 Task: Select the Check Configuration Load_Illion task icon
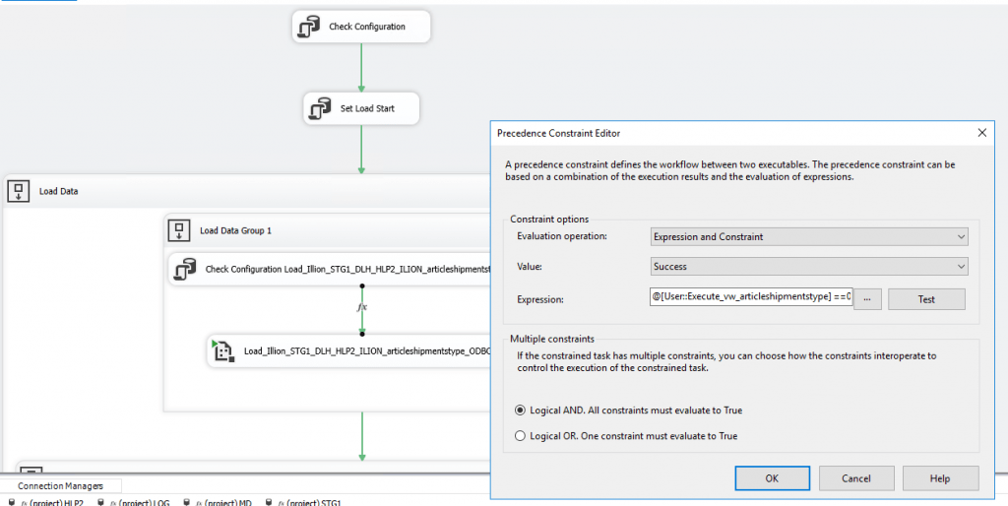click(185, 268)
